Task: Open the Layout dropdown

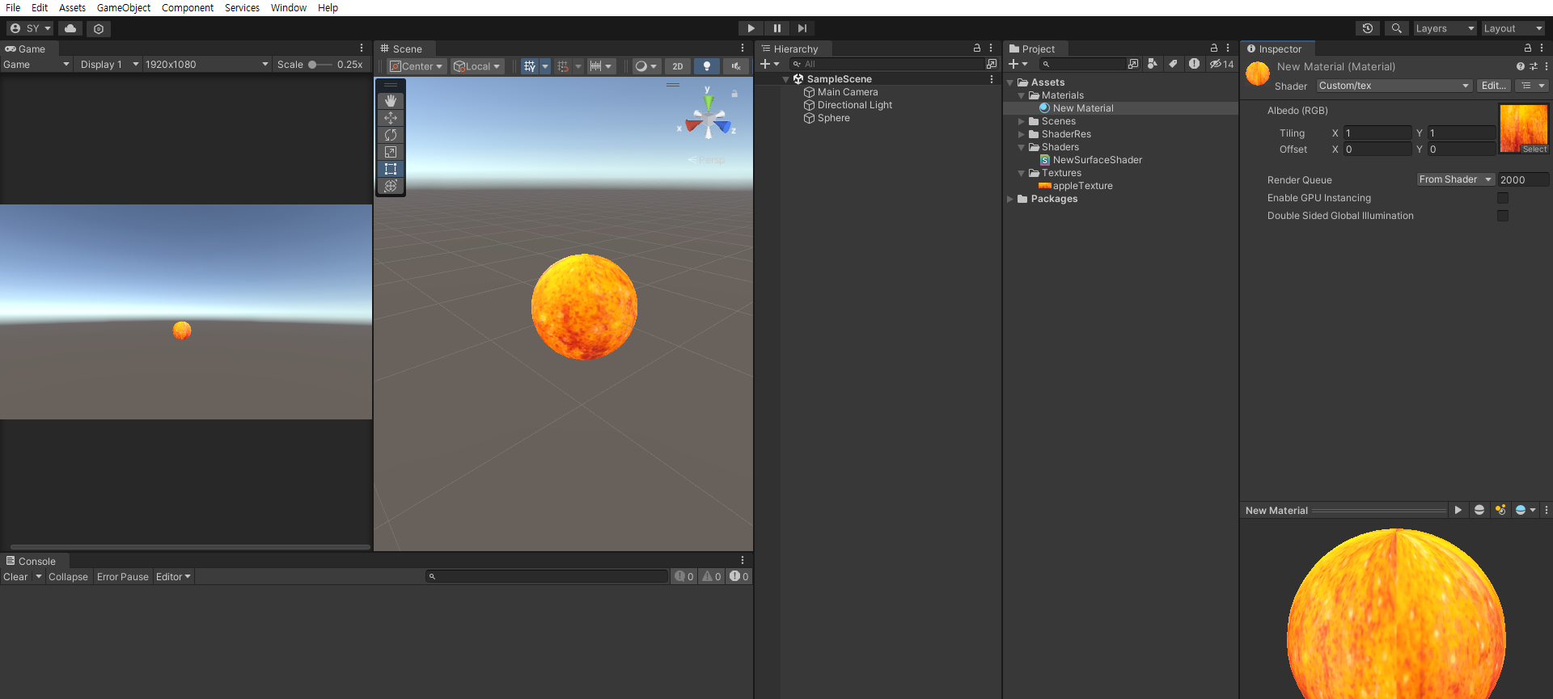Action: pos(1513,28)
